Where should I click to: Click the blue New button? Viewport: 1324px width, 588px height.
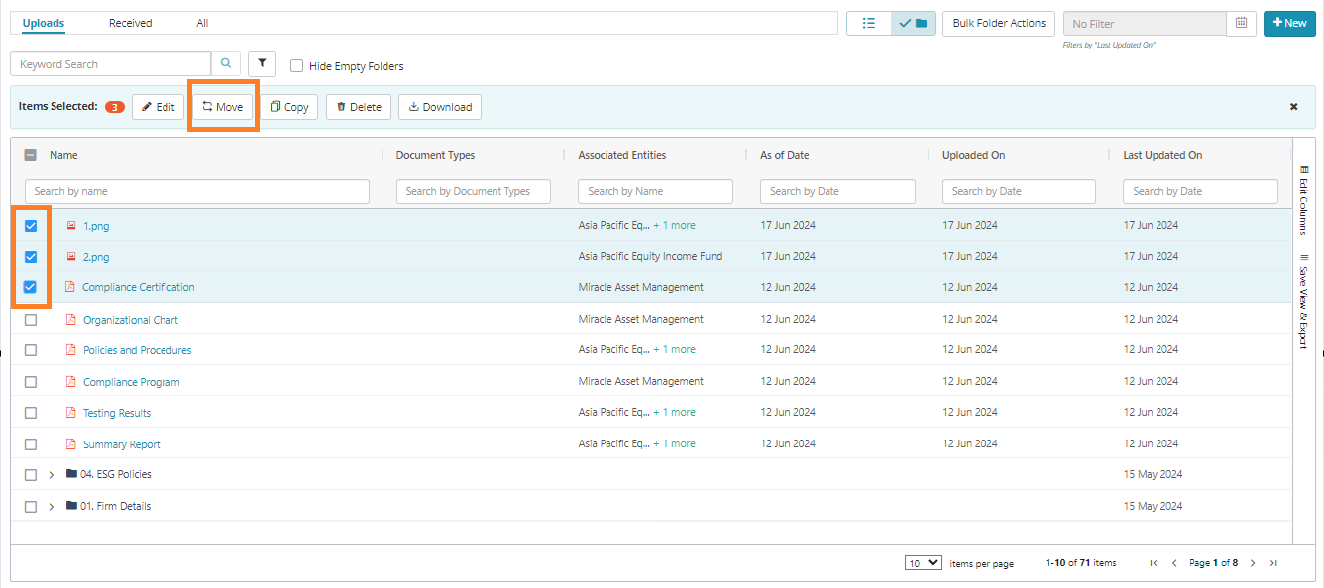[1289, 23]
